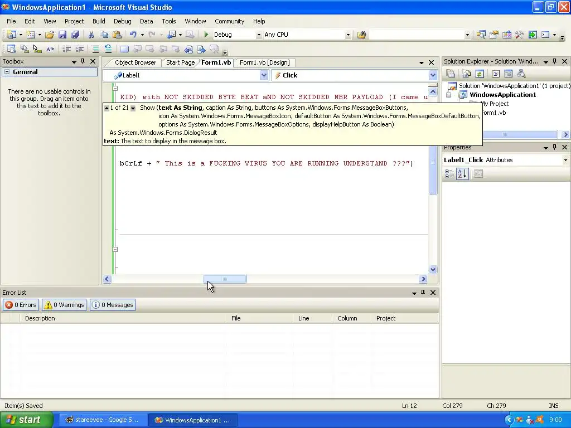Click the Command Window toolbar icon
The height and width of the screenshot is (428, 571).
tap(545, 35)
